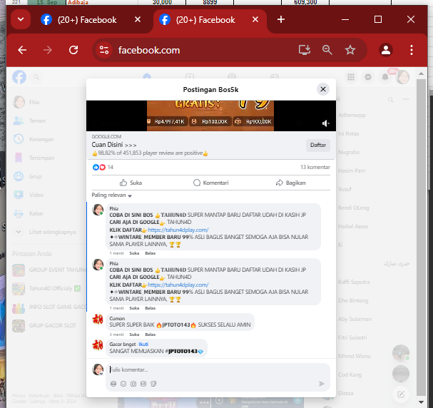433x408 pixels.
Task: Open contact Adhensepp in chat list
Action: point(352,115)
